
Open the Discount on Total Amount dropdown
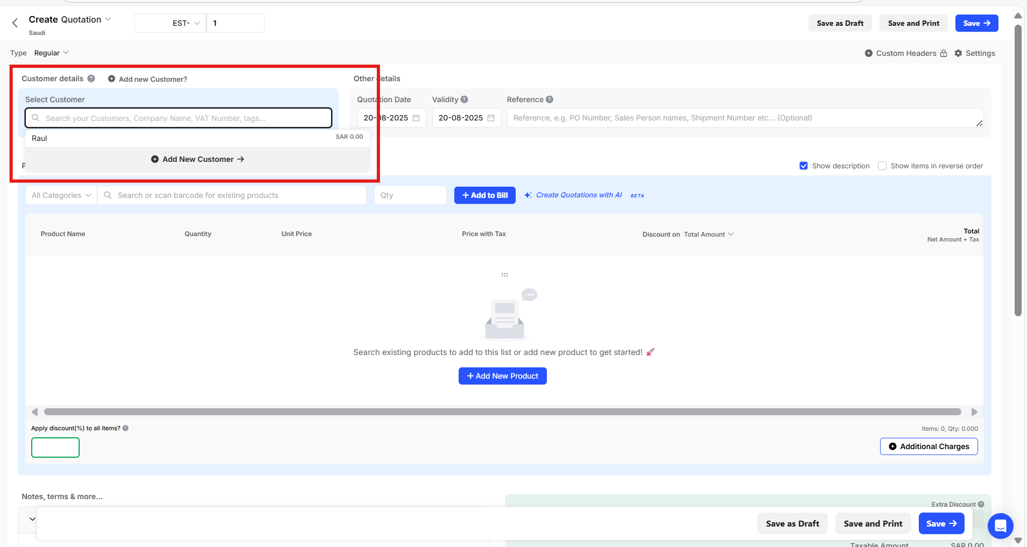(709, 235)
